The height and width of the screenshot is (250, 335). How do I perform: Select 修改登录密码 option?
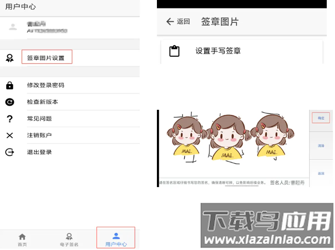point(45,85)
